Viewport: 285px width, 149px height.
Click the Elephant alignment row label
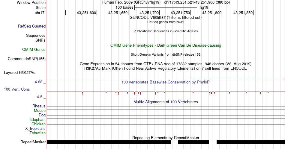point(38,119)
